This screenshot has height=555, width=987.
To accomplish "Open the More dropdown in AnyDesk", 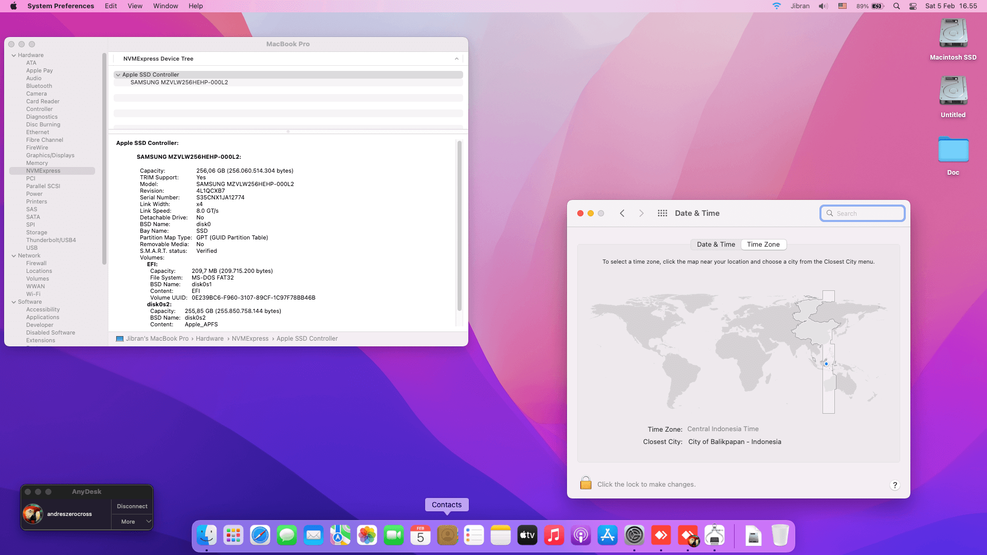I will [x=132, y=522].
